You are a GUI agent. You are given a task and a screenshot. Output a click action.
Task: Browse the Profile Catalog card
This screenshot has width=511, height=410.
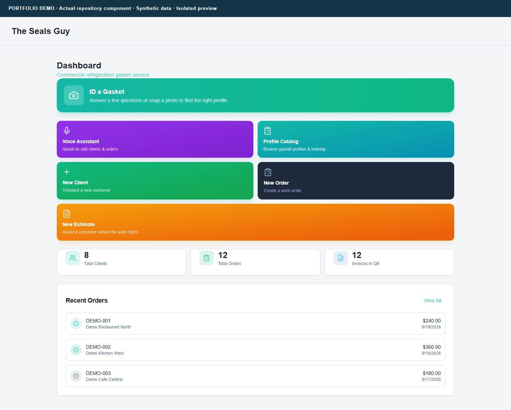pos(356,139)
